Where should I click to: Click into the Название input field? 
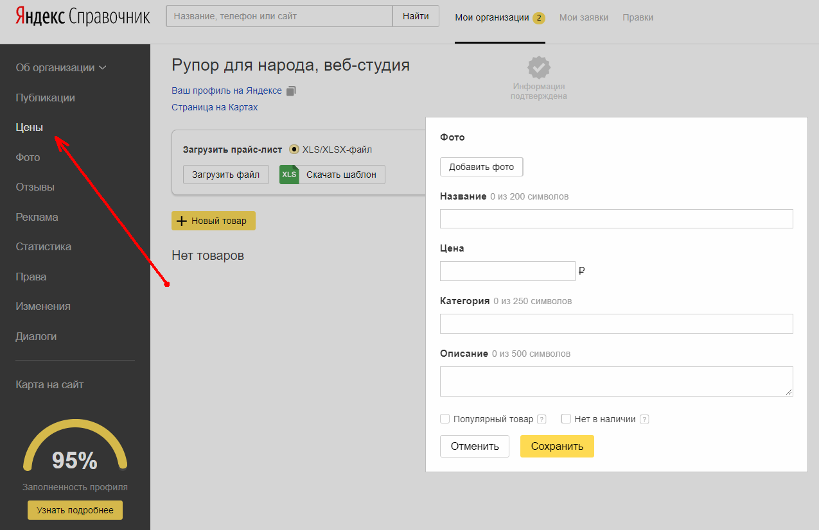pos(617,219)
